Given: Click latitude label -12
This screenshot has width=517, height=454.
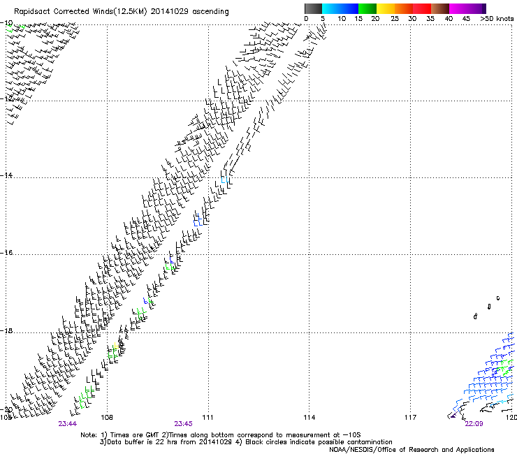Looking at the screenshot, I should (6, 98).
